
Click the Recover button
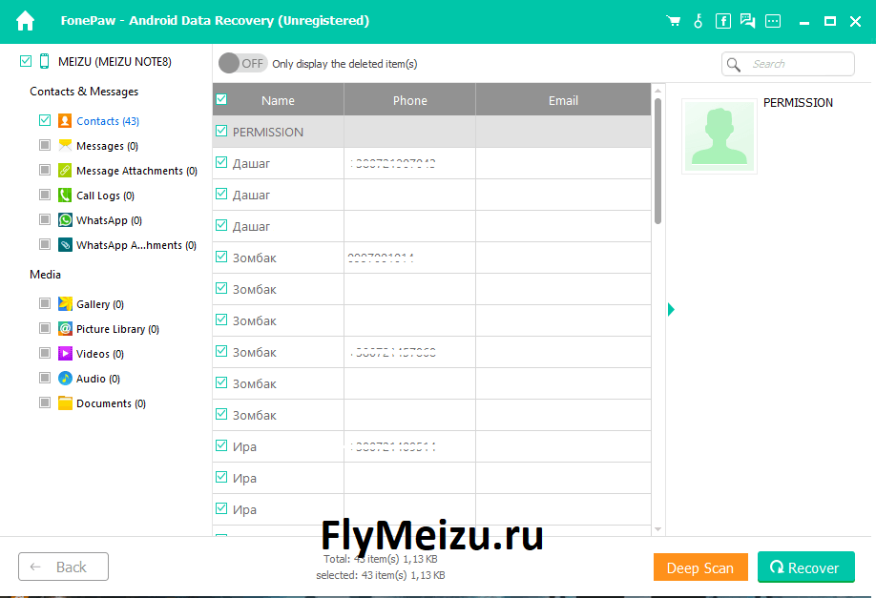(x=806, y=567)
